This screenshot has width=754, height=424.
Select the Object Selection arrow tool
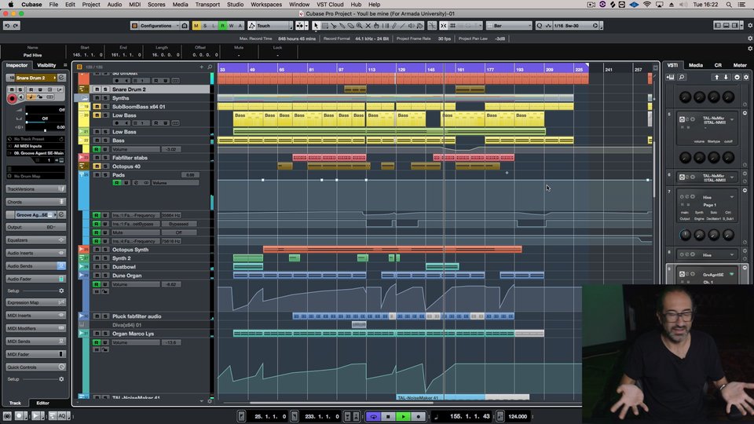click(316, 25)
